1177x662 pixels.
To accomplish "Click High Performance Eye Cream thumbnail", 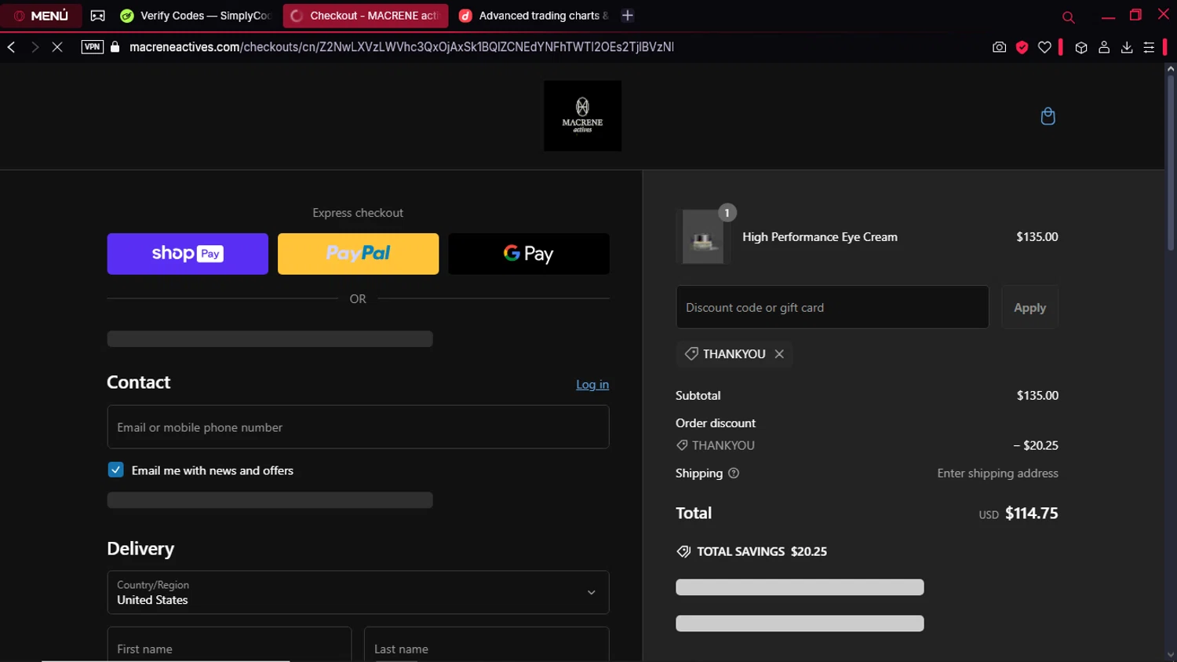I will tap(703, 236).
